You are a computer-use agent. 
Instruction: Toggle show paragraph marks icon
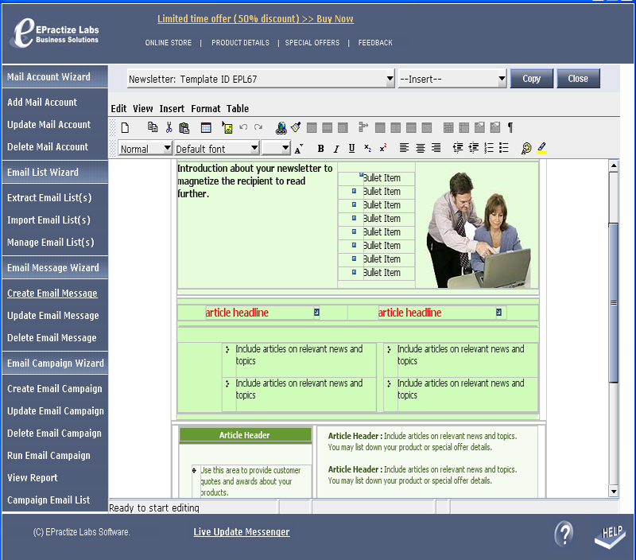pyautogui.click(x=510, y=127)
